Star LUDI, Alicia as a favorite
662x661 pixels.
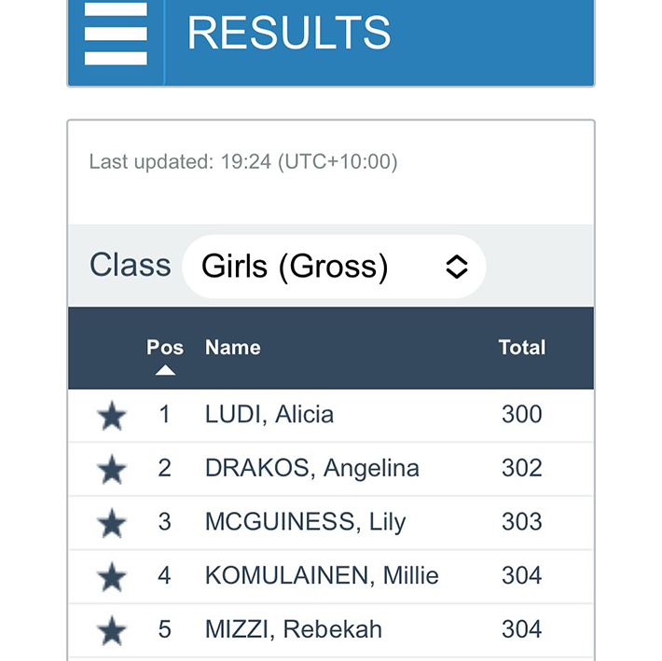(x=112, y=416)
